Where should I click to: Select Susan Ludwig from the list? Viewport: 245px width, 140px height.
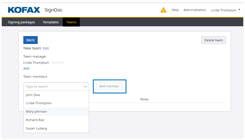tap(37, 128)
